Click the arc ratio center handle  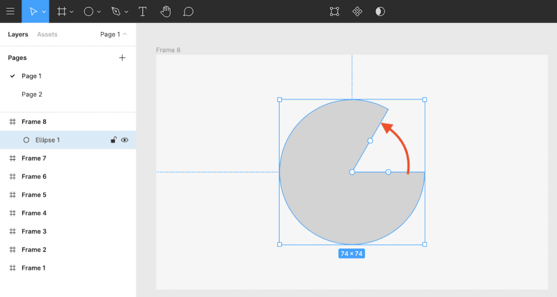[x=352, y=172]
